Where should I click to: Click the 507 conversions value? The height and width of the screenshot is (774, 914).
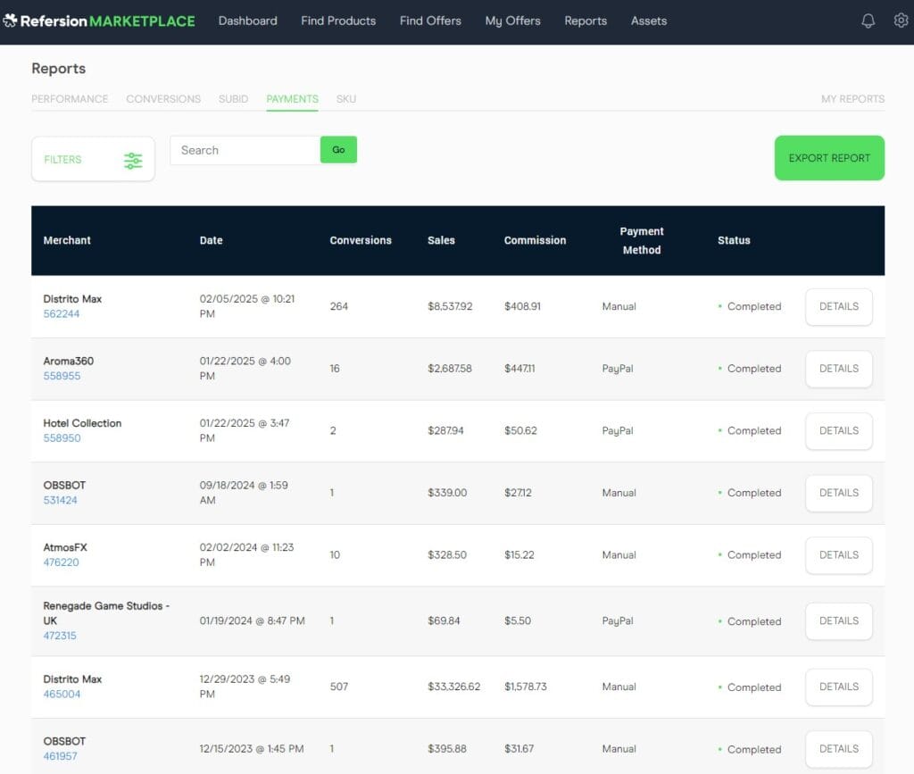[x=338, y=687]
